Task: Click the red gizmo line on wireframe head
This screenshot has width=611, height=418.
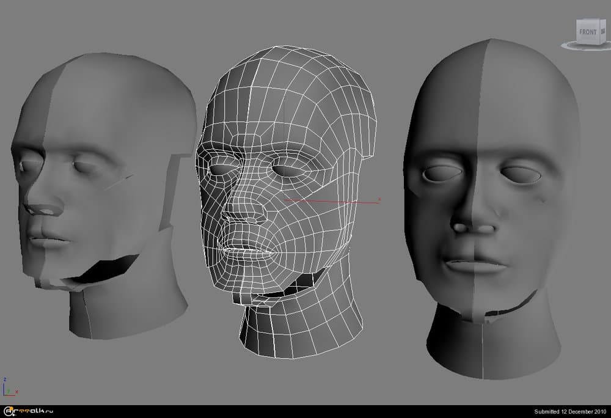Action: (x=330, y=200)
